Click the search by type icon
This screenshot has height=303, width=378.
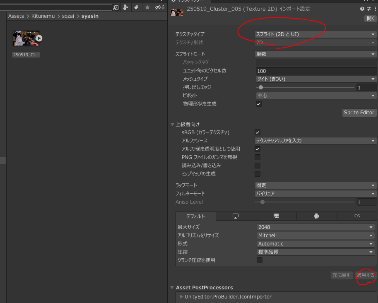tap(126, 7)
